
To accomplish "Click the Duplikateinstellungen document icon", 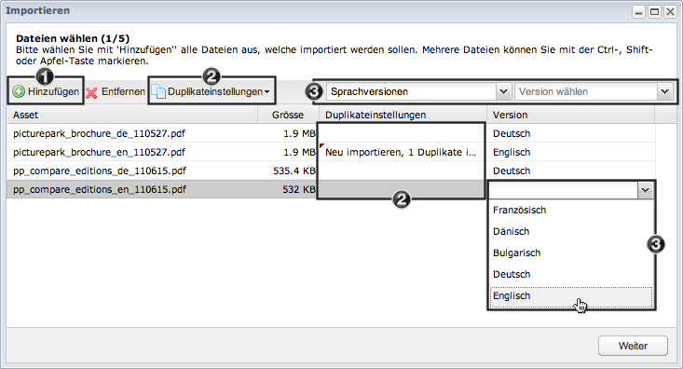I will pyautogui.click(x=158, y=92).
